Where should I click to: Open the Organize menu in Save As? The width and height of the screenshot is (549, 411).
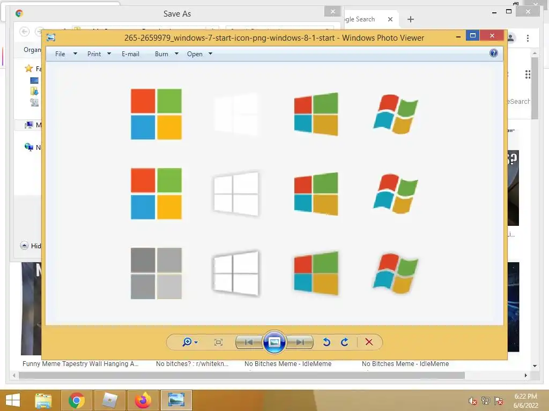[32, 50]
